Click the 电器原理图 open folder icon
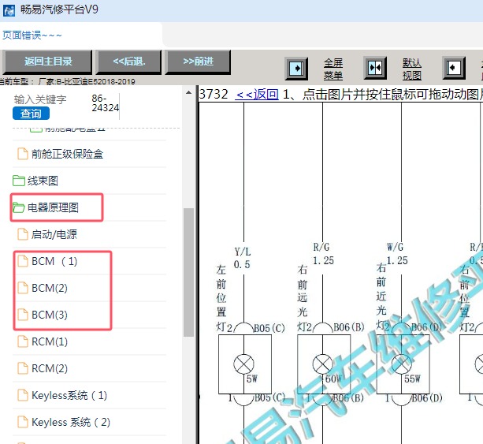The width and height of the screenshot is (483, 444). coord(19,207)
